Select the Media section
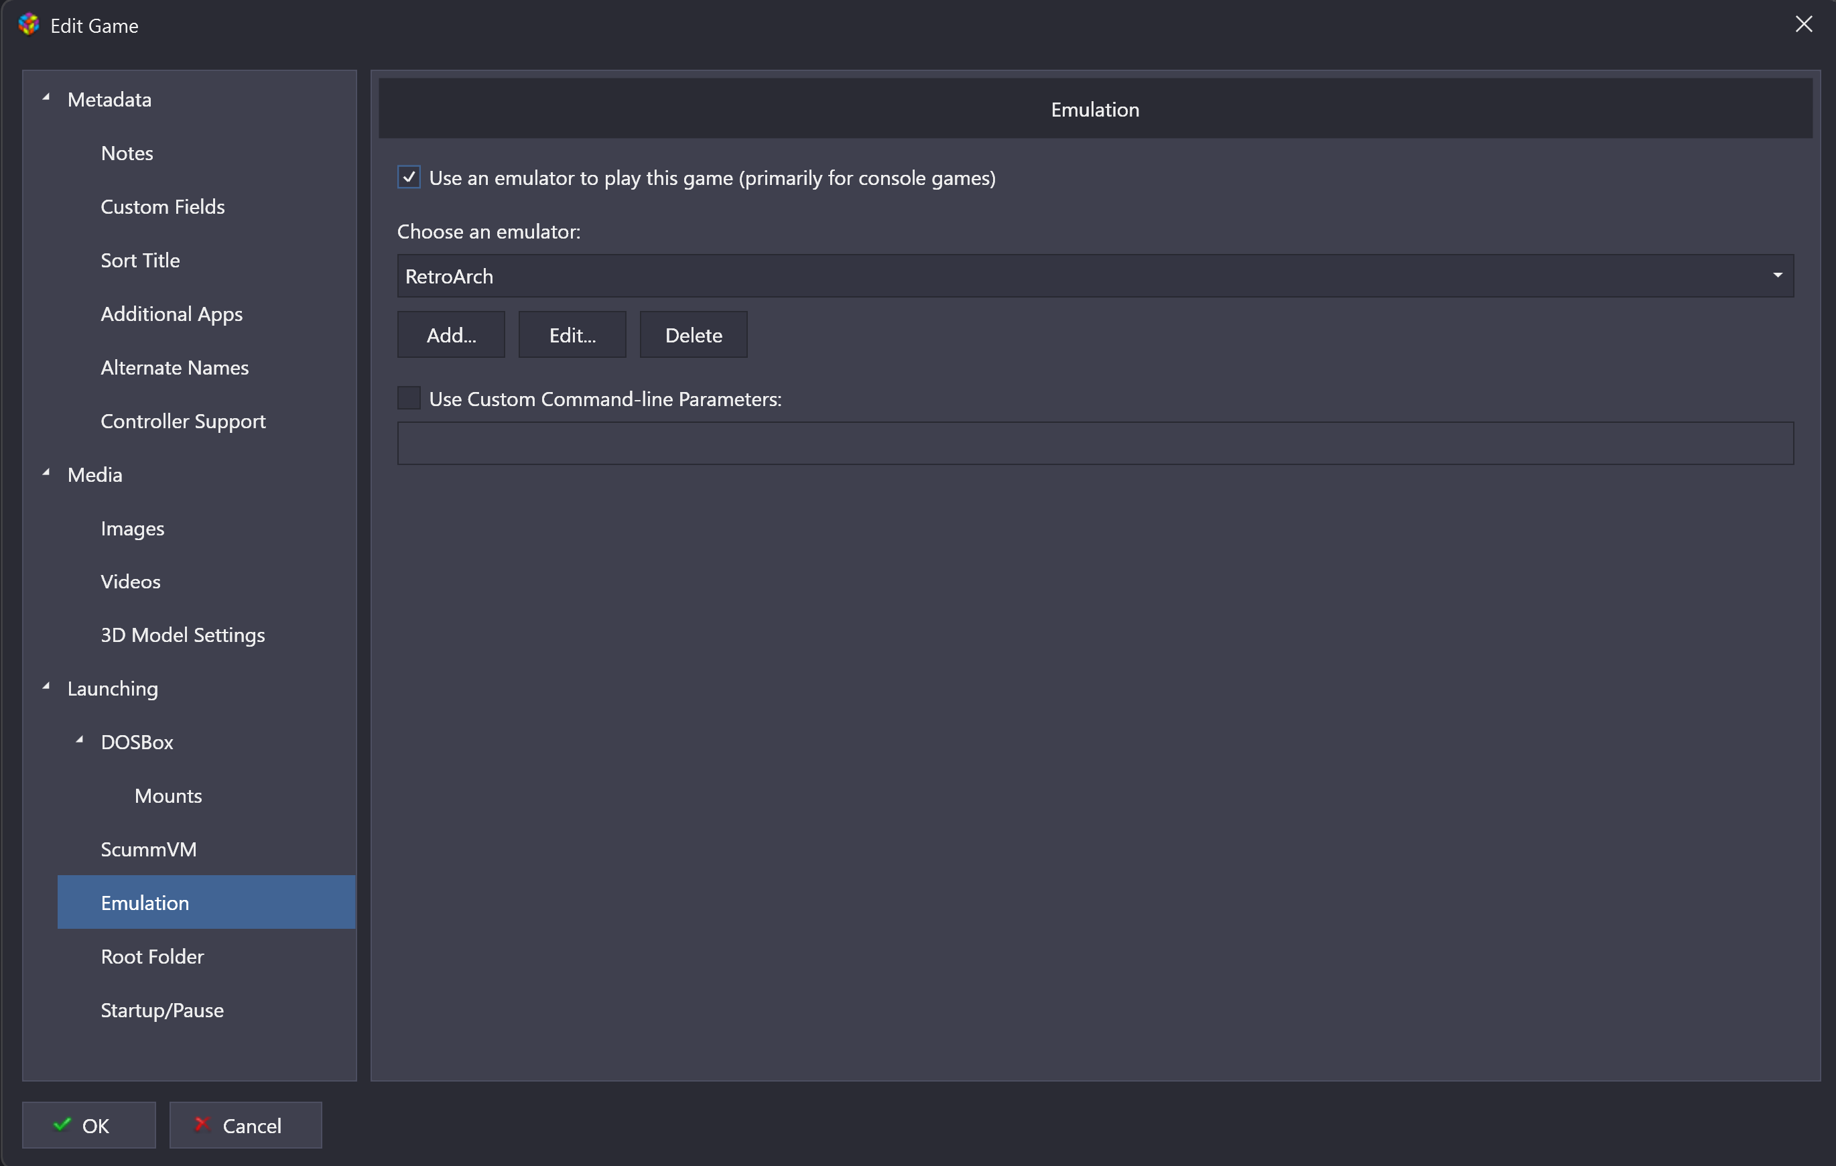Image resolution: width=1836 pixels, height=1166 pixels. click(x=94, y=475)
